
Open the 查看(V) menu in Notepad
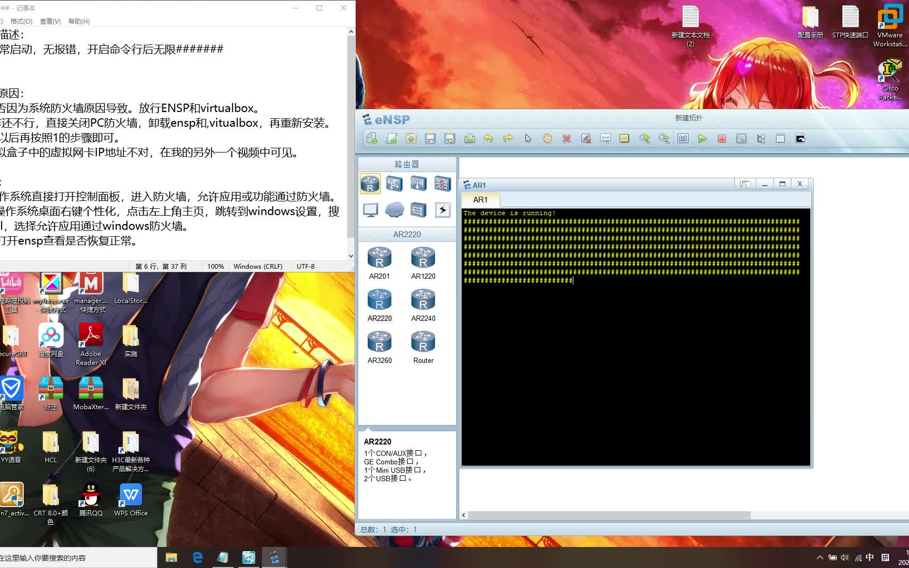point(50,22)
